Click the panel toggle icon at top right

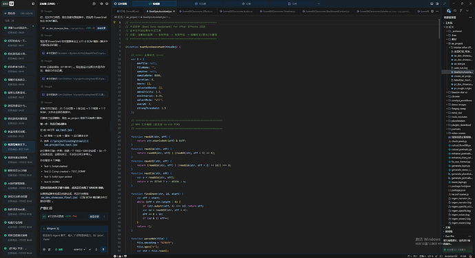tap(432, 3)
